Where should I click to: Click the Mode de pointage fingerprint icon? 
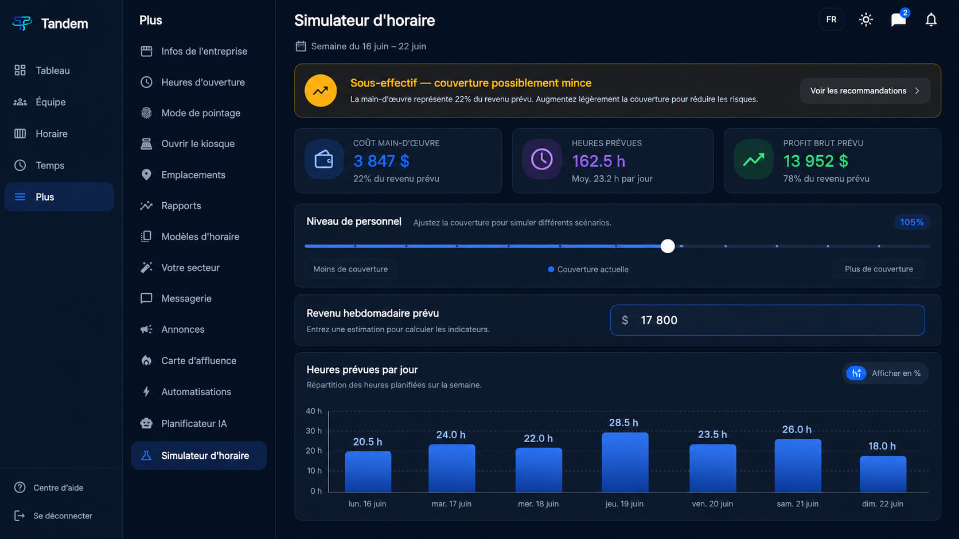[146, 113]
